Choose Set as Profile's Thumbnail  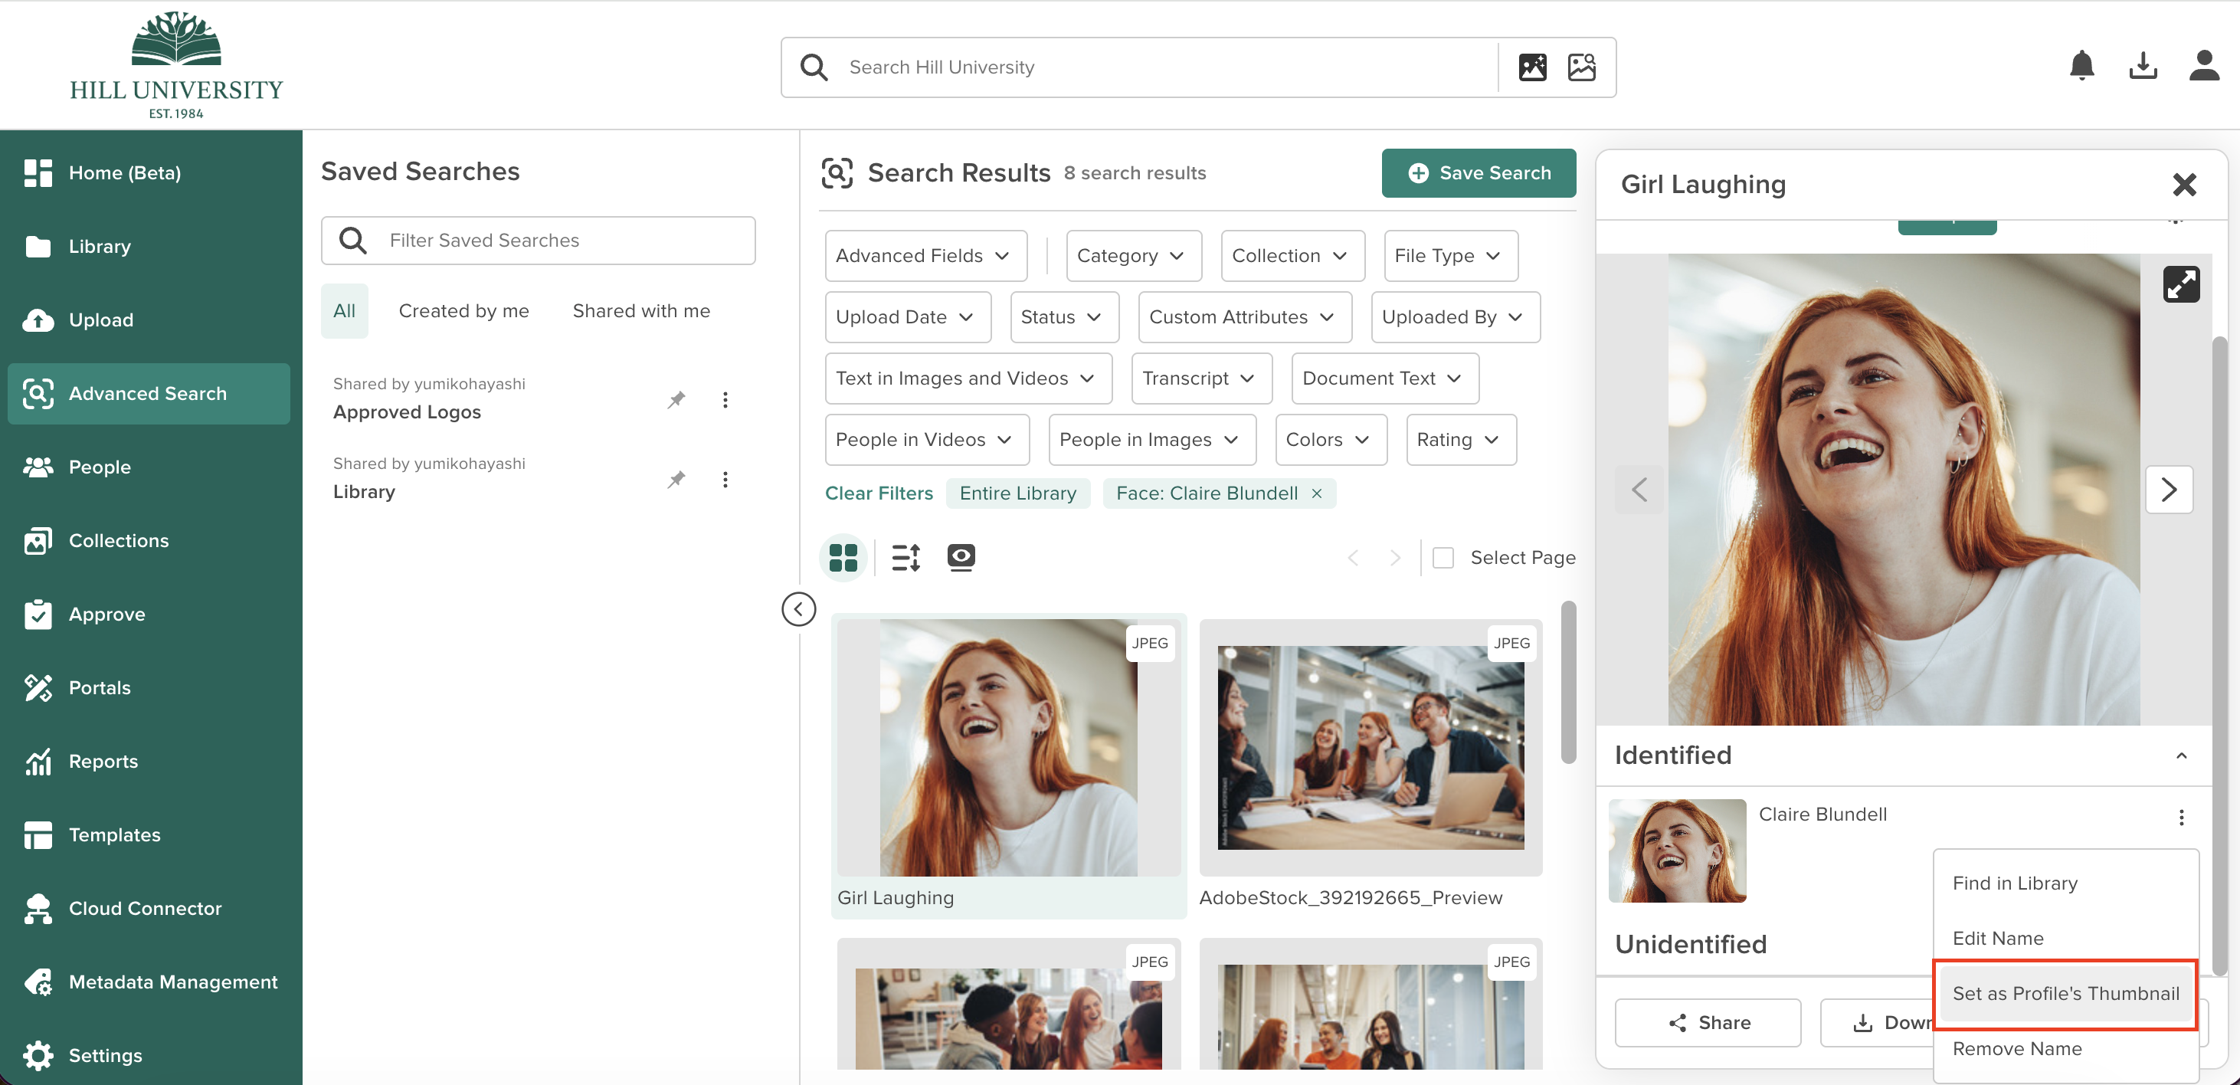(x=2065, y=994)
